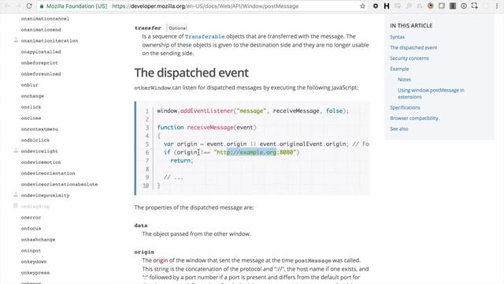Viewport: 504px width, 284px height.
Task: Open onchange sidebar entry
Action: tap(32, 96)
